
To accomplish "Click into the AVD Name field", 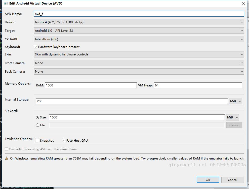I will click(x=139, y=14).
